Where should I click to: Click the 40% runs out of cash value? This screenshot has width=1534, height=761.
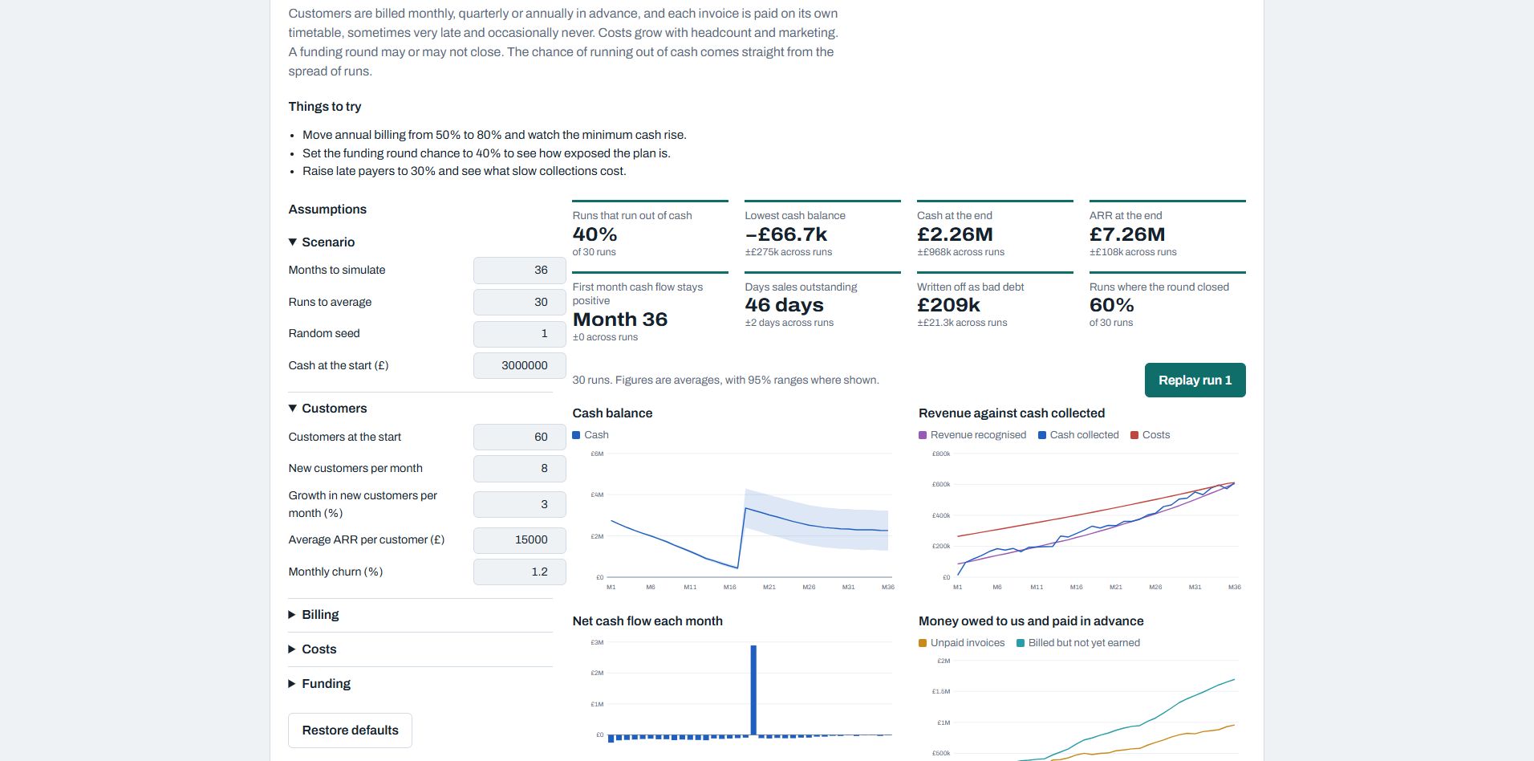[x=595, y=234]
